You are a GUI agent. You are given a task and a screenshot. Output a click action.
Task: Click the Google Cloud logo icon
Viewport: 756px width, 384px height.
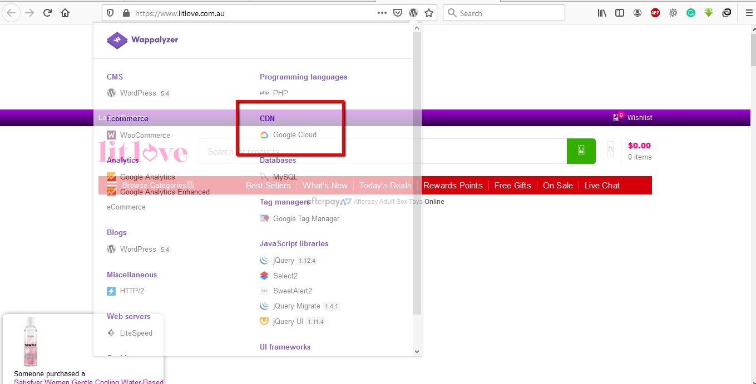pyautogui.click(x=264, y=135)
